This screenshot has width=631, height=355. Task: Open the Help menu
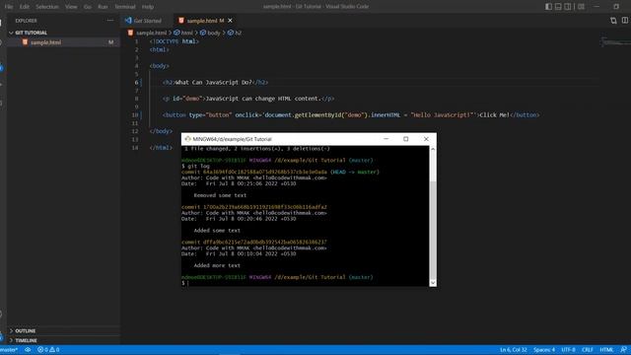point(148,7)
